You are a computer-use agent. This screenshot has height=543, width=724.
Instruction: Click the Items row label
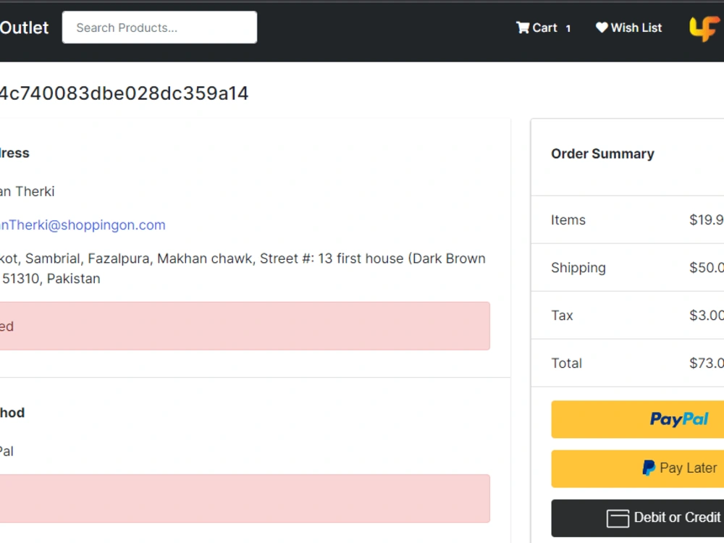pos(568,220)
